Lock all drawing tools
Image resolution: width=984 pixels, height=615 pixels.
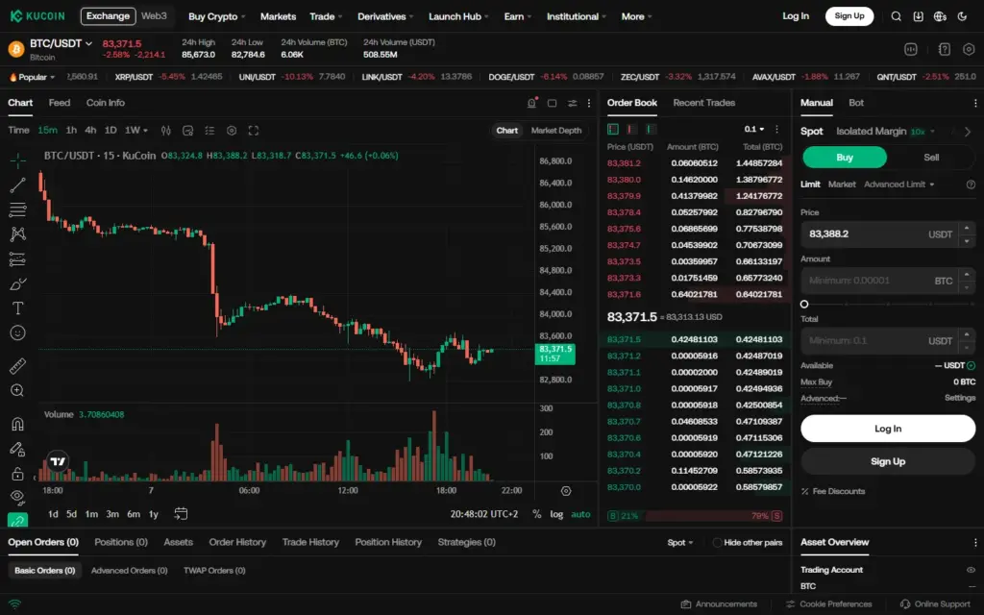coord(17,474)
